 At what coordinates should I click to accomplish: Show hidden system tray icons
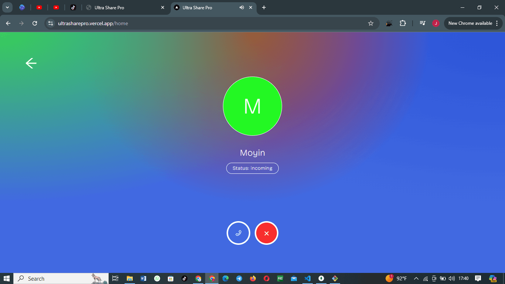(x=416, y=278)
